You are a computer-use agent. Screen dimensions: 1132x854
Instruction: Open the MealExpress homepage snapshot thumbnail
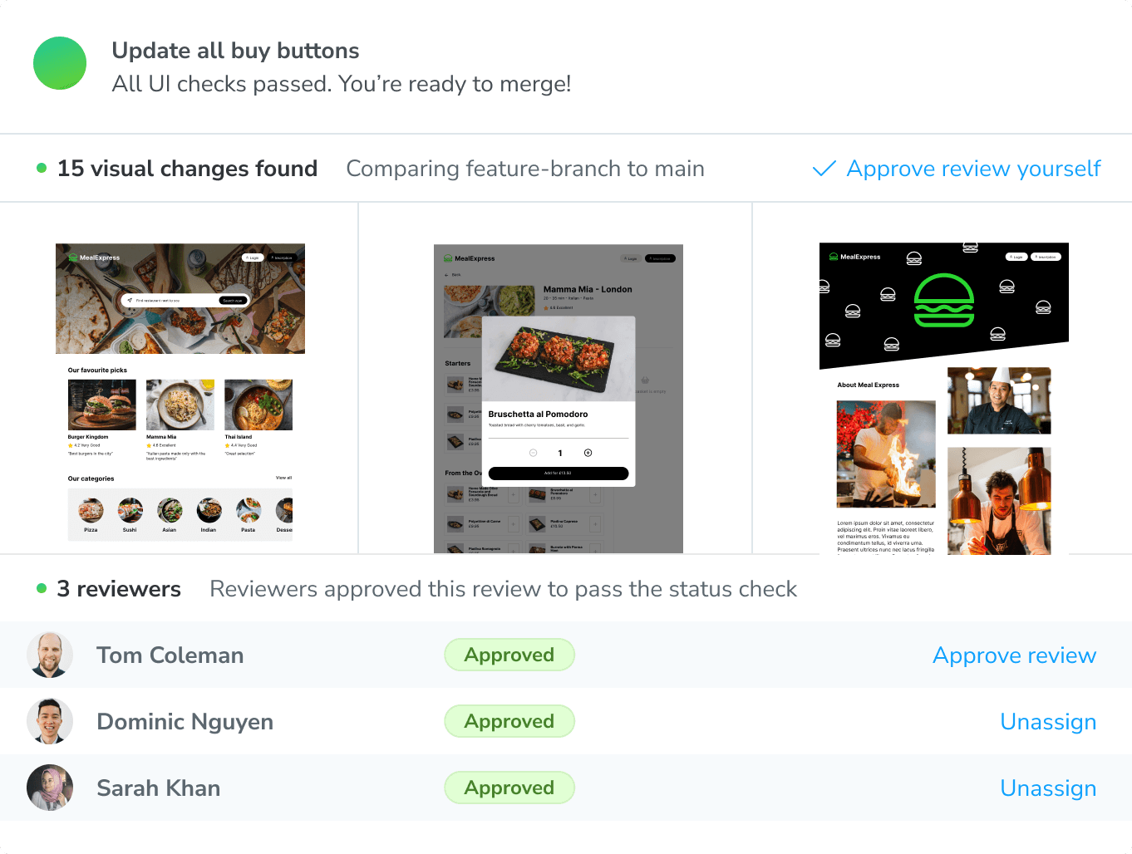click(180, 392)
